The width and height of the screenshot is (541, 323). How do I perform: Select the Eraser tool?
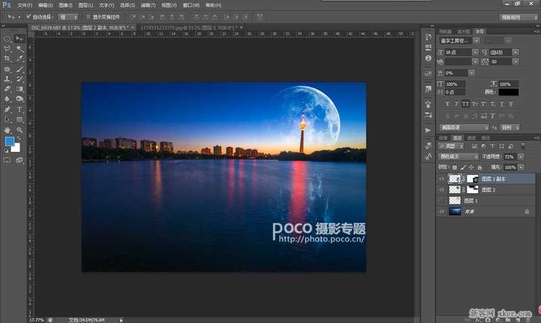(7, 89)
